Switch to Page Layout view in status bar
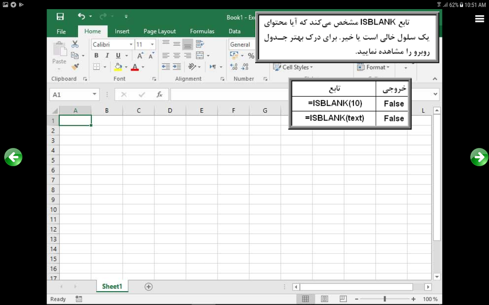 pos(324,299)
